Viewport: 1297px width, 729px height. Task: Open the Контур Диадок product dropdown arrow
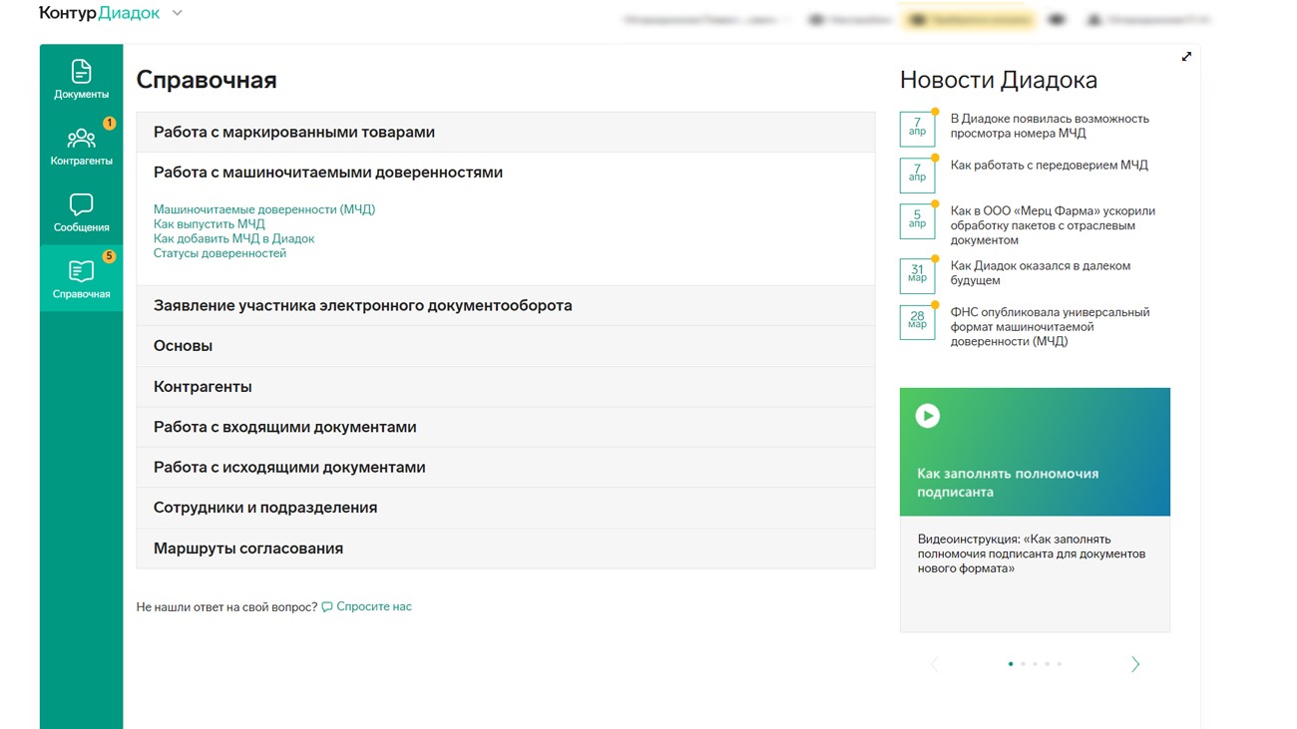178,13
